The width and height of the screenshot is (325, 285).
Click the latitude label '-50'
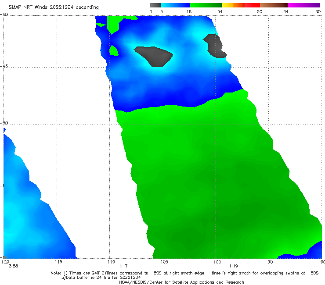[x=4, y=123]
